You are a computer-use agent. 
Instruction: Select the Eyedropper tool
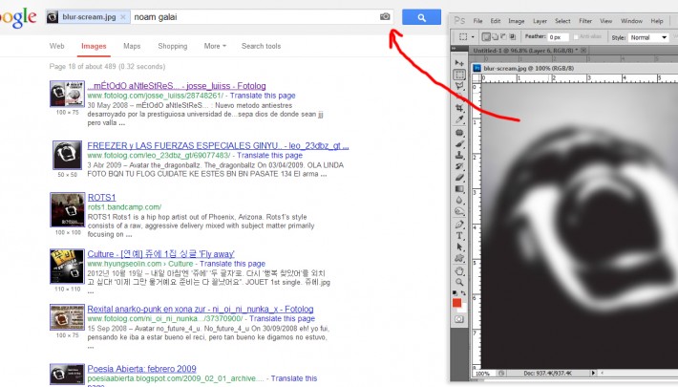(x=459, y=119)
